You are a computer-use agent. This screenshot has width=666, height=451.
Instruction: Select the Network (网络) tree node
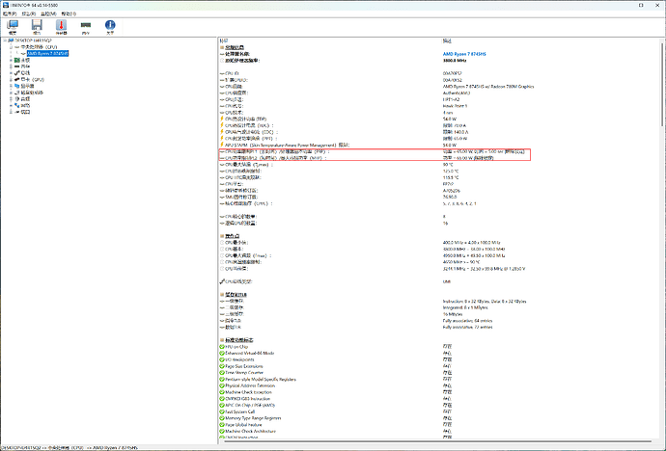pos(25,105)
